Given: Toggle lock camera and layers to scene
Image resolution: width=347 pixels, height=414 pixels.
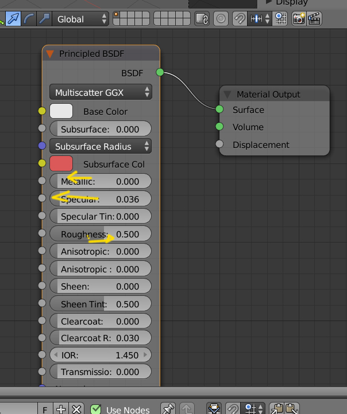Looking at the screenshot, I should coord(202,19).
